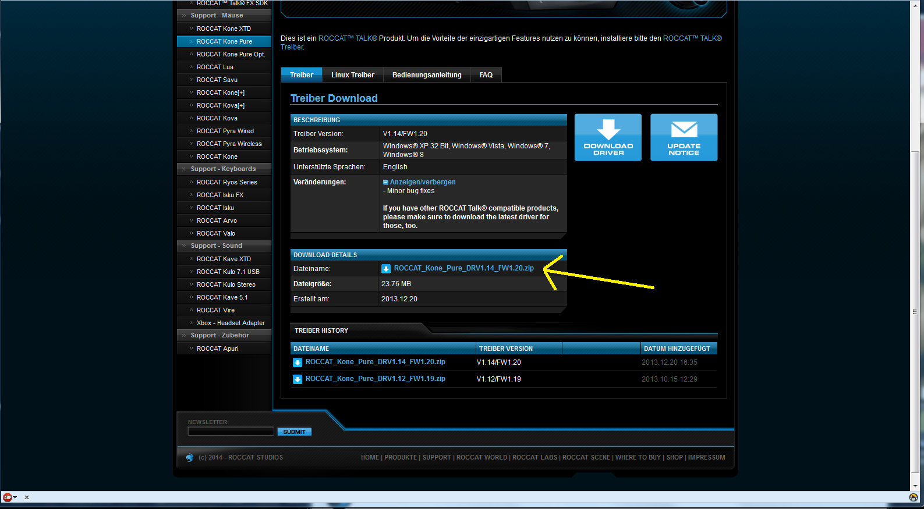Select ROCCAT Kone XTD in sidebar
Image resolution: width=924 pixels, height=509 pixels.
(x=224, y=29)
